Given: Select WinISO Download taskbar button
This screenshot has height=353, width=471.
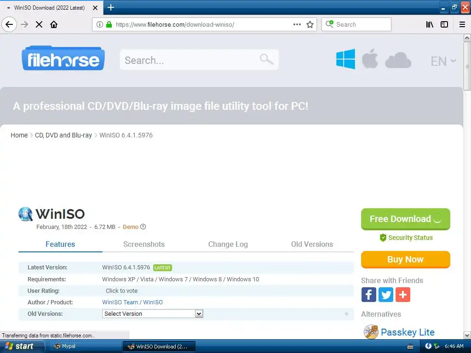Looking at the screenshot, I should click(x=159, y=347).
